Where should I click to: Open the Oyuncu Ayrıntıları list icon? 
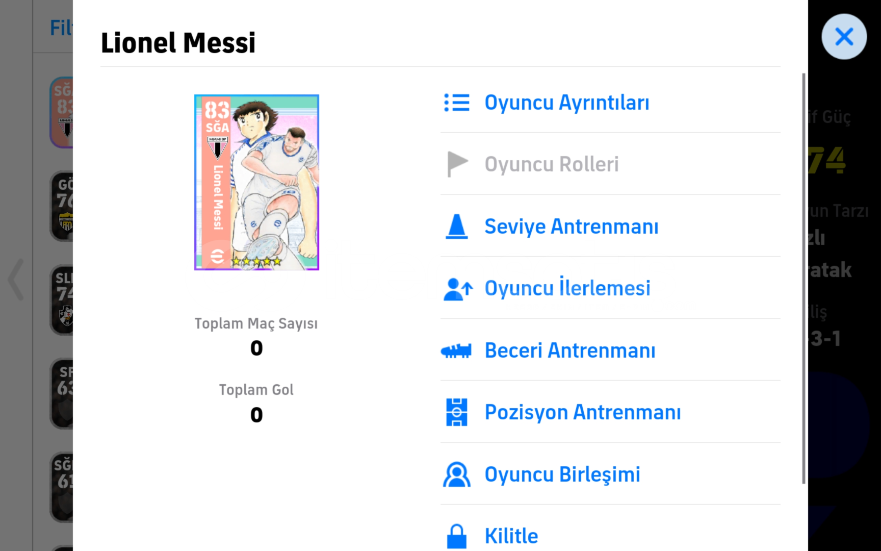(457, 103)
